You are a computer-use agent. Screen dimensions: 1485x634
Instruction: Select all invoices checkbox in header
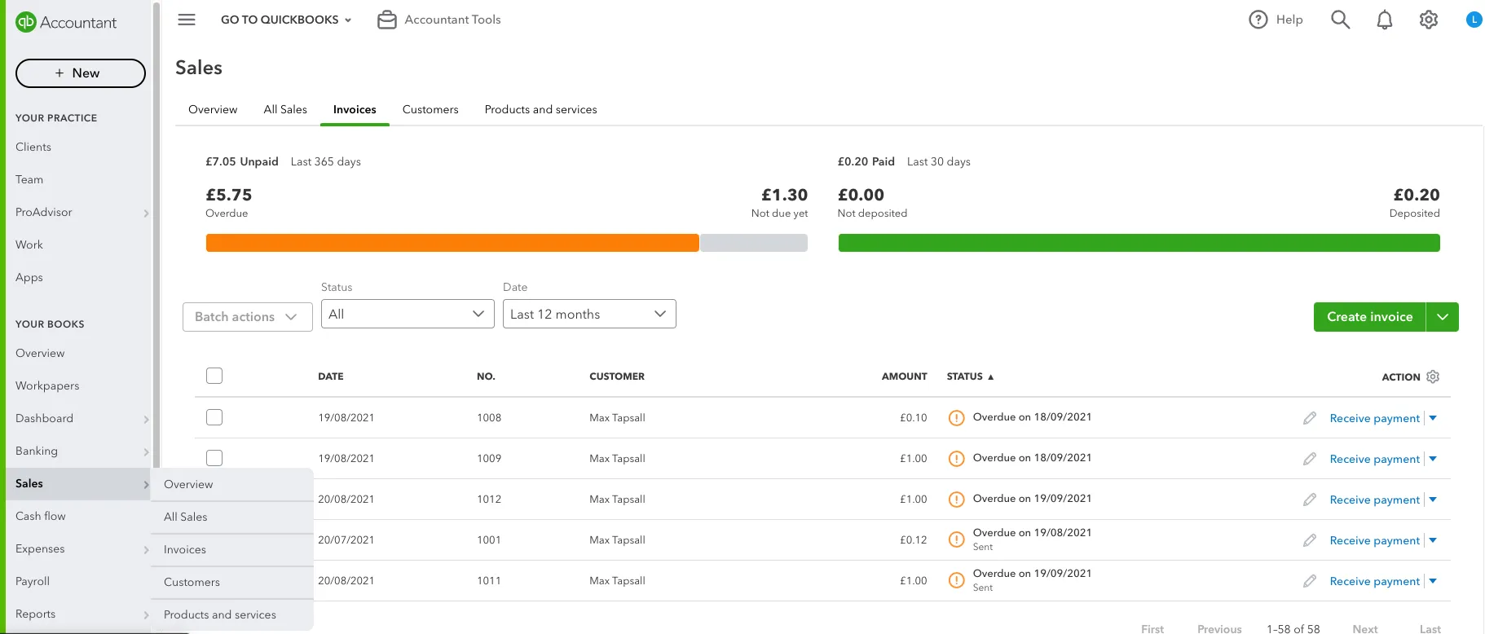(214, 376)
